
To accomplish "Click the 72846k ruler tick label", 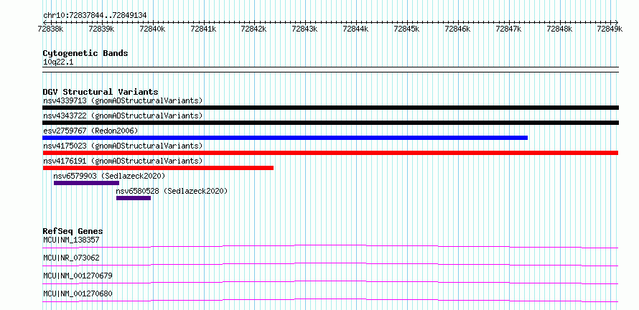I will coord(457,29).
